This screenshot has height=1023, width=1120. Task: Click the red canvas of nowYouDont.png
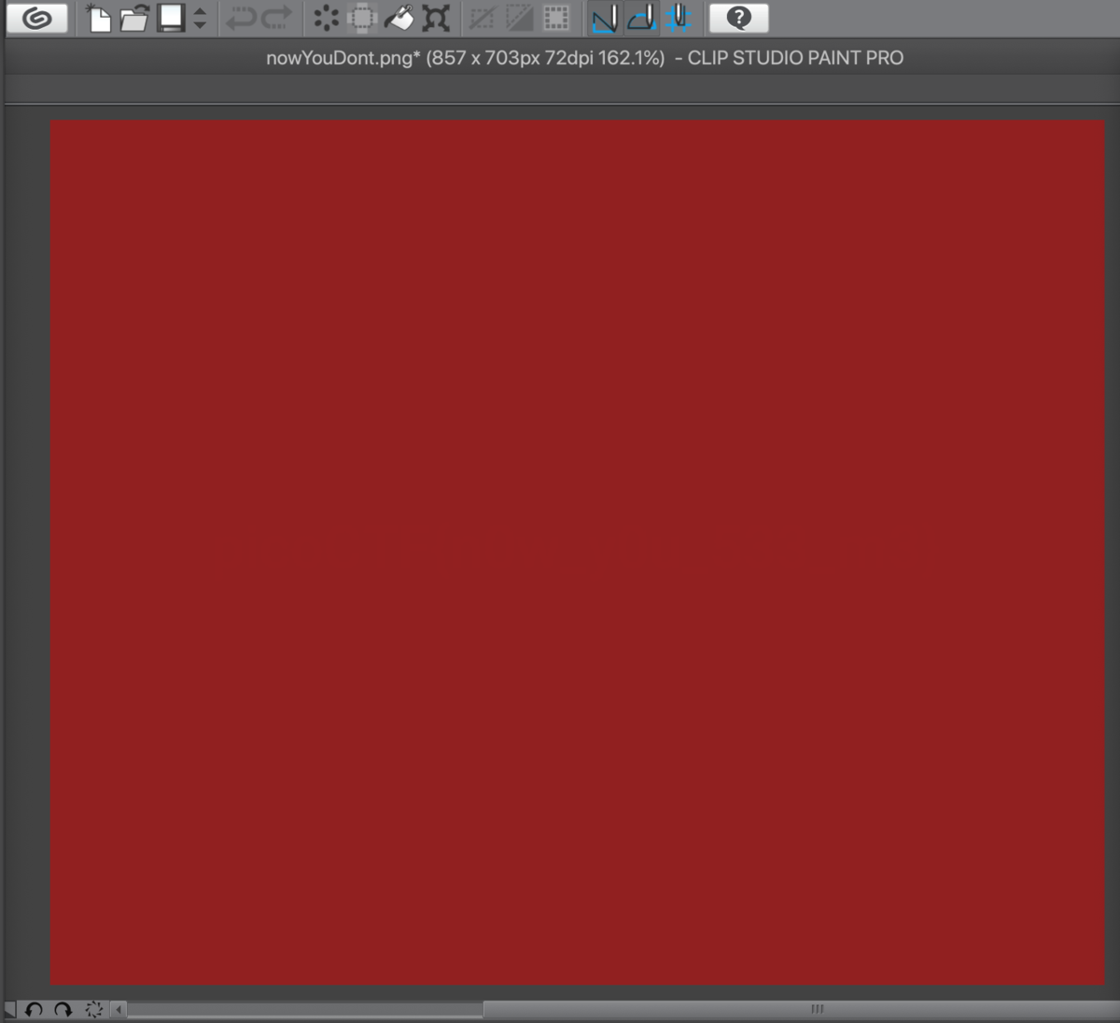[579, 551]
